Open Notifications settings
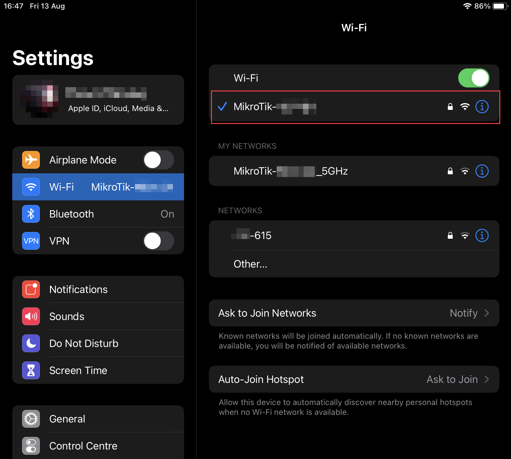Image resolution: width=511 pixels, height=459 pixels. coord(98,289)
